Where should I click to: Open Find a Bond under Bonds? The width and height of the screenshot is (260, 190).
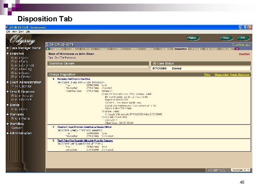[x=20, y=109]
